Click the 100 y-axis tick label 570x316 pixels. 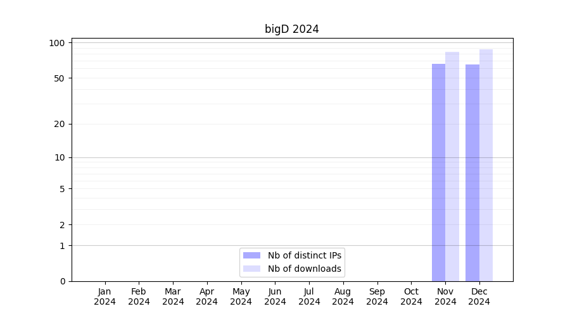click(x=58, y=43)
